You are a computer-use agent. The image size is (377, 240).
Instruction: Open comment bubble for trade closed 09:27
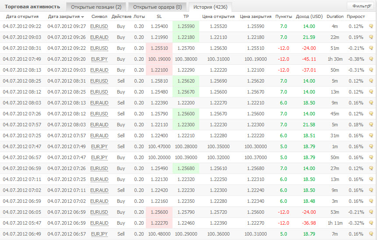(371, 26)
